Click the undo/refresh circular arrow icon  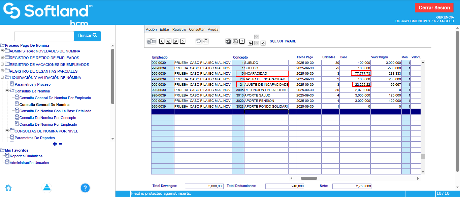coord(198,41)
